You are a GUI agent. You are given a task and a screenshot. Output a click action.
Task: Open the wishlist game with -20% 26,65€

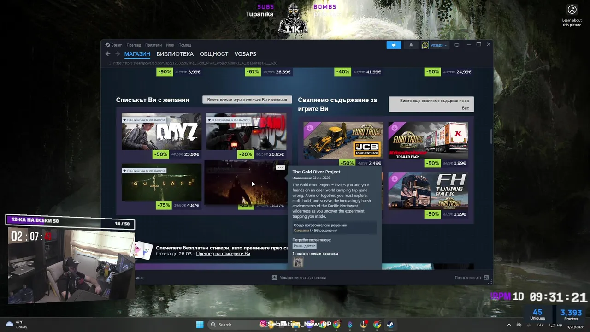point(246,131)
